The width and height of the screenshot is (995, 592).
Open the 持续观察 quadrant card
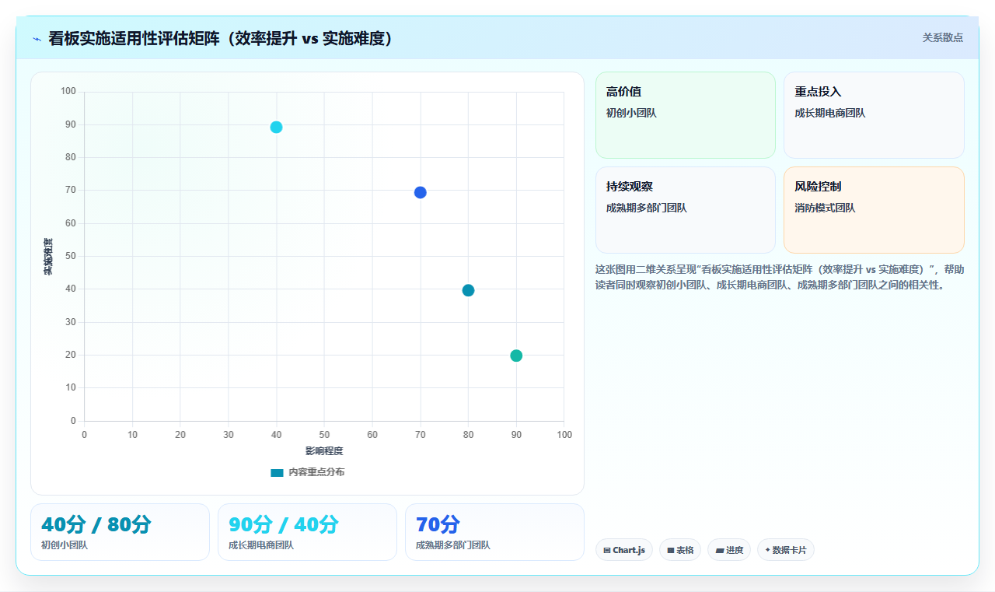686,210
